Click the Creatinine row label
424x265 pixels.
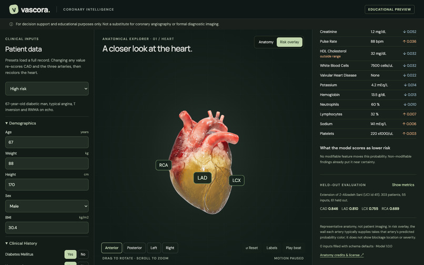[x=328, y=32]
